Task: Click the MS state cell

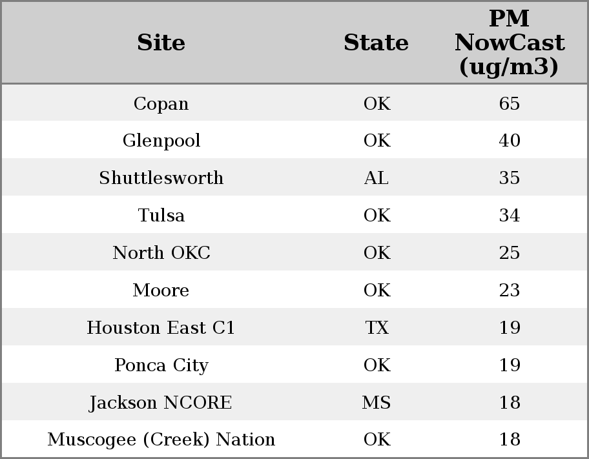Action: click(x=377, y=402)
